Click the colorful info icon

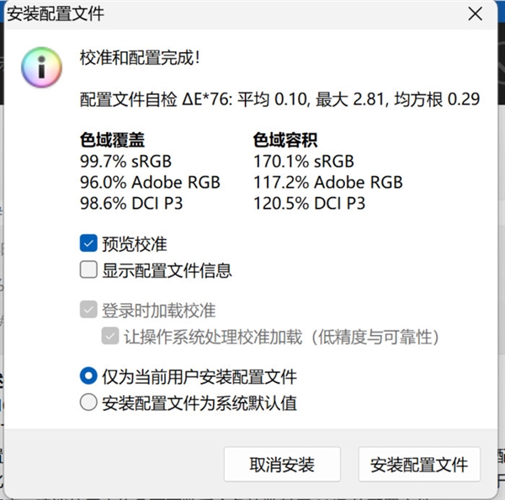point(41,66)
